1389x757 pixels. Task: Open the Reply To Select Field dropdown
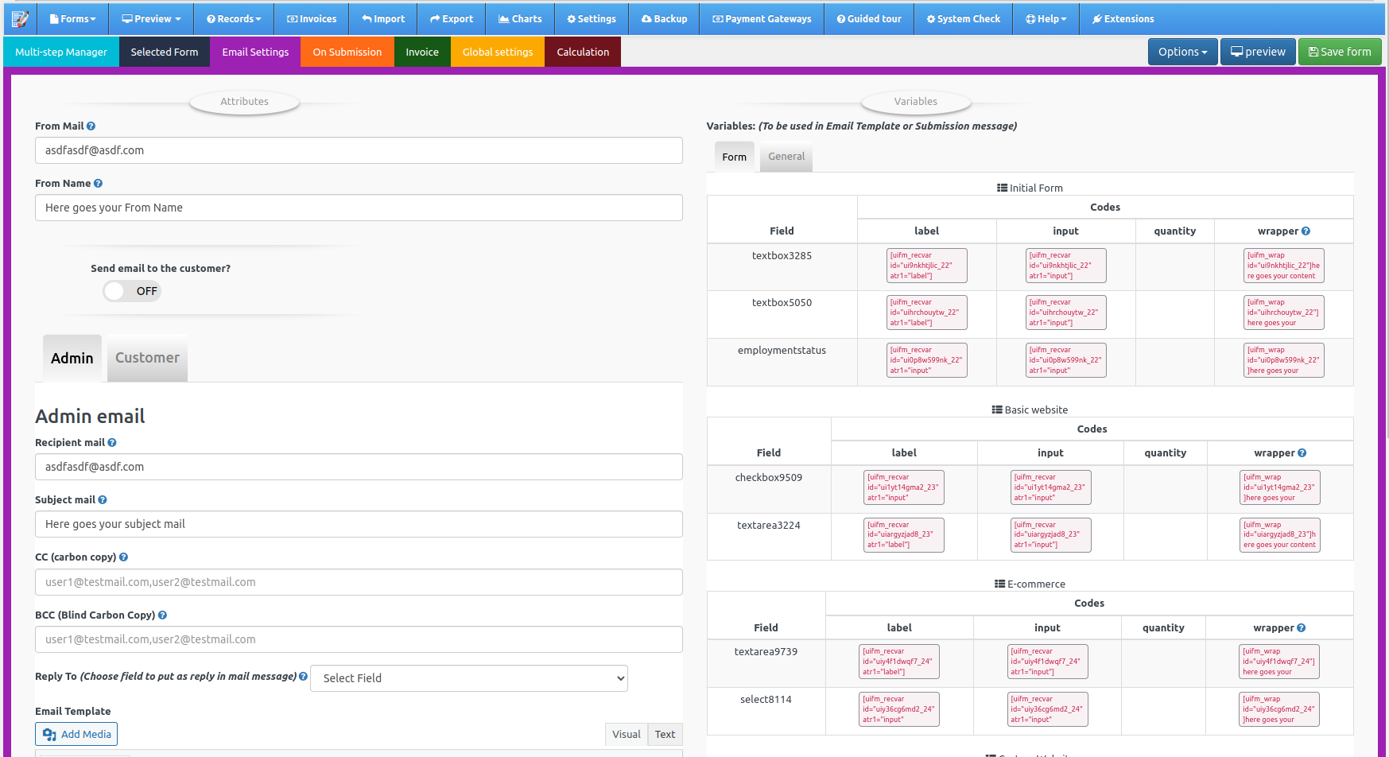coord(468,677)
